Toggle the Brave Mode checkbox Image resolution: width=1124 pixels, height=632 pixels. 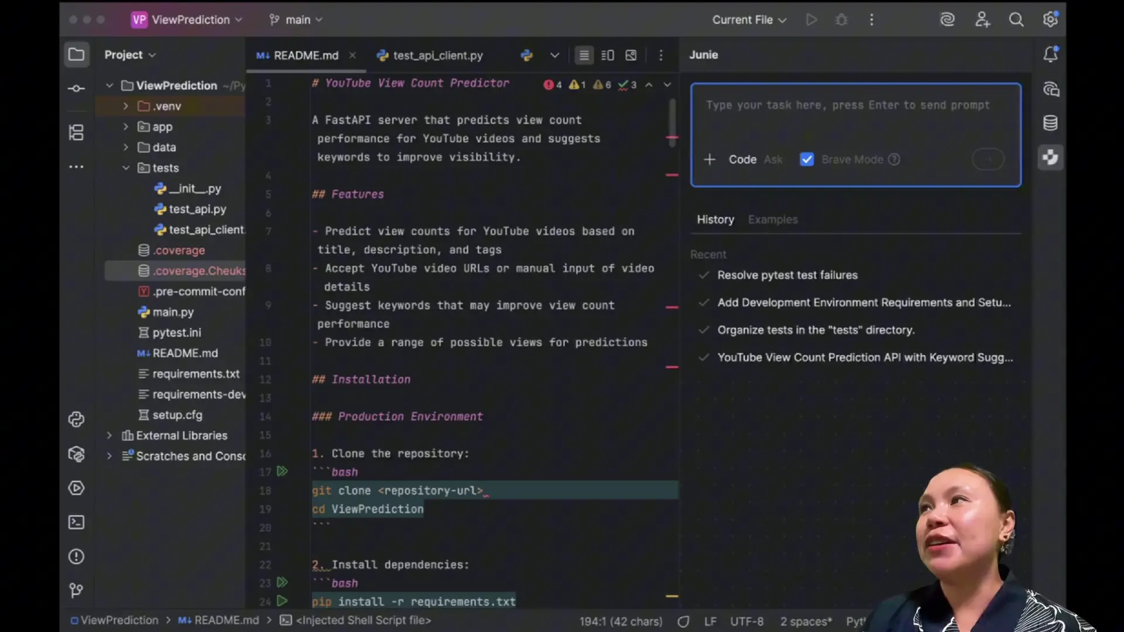pos(807,159)
